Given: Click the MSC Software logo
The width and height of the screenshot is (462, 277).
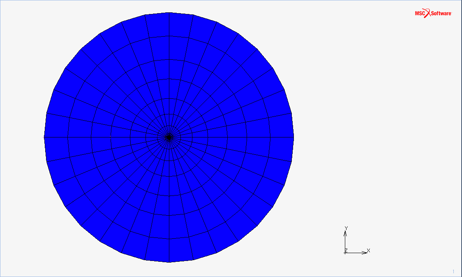Looking at the screenshot, I should click(433, 13).
